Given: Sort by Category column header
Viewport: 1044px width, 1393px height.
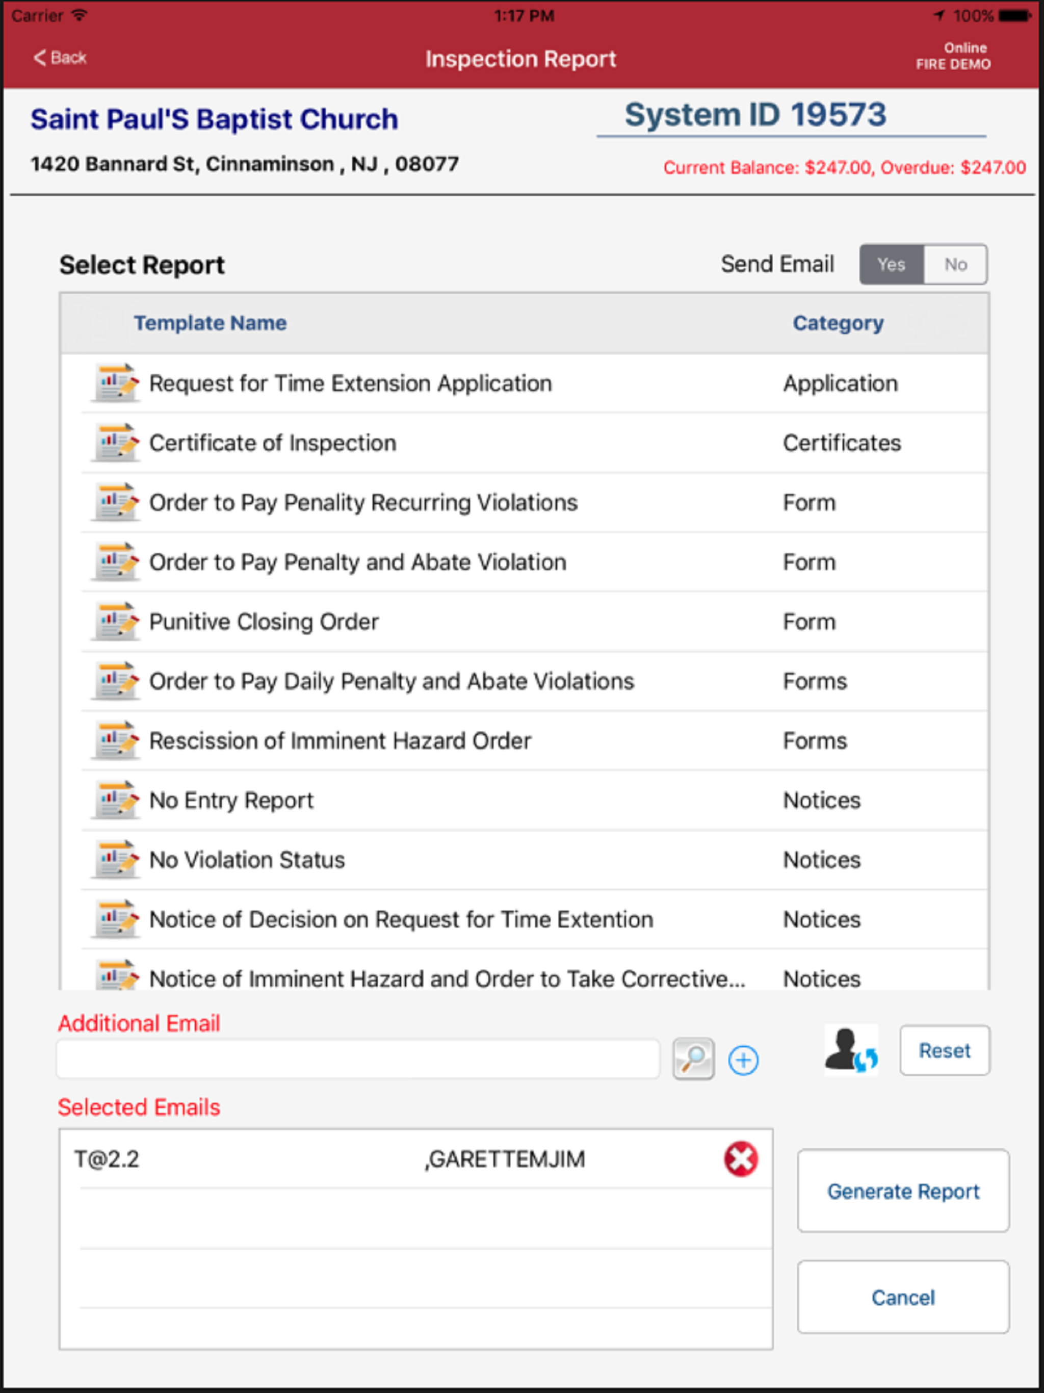Looking at the screenshot, I should [x=838, y=323].
